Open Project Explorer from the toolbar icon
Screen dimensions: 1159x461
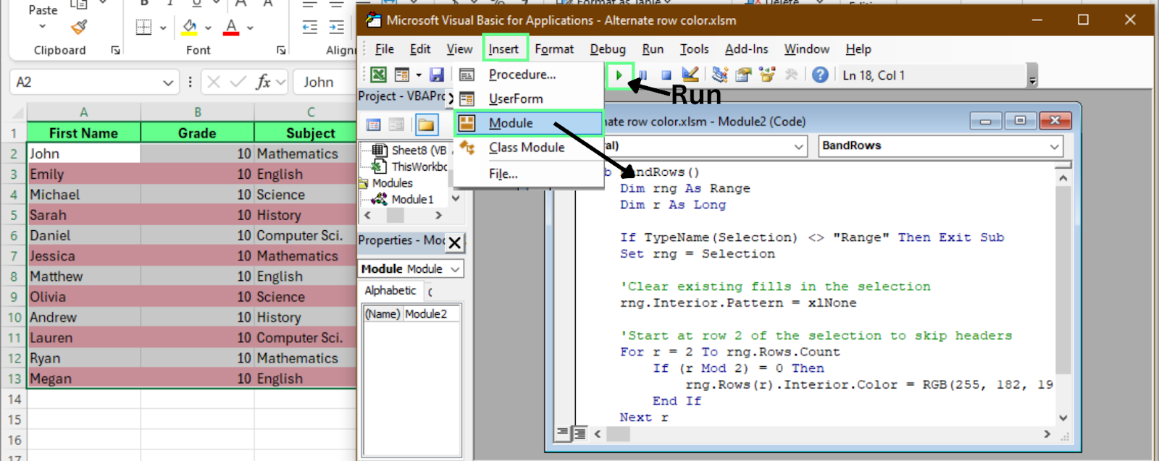pyautogui.click(x=719, y=75)
